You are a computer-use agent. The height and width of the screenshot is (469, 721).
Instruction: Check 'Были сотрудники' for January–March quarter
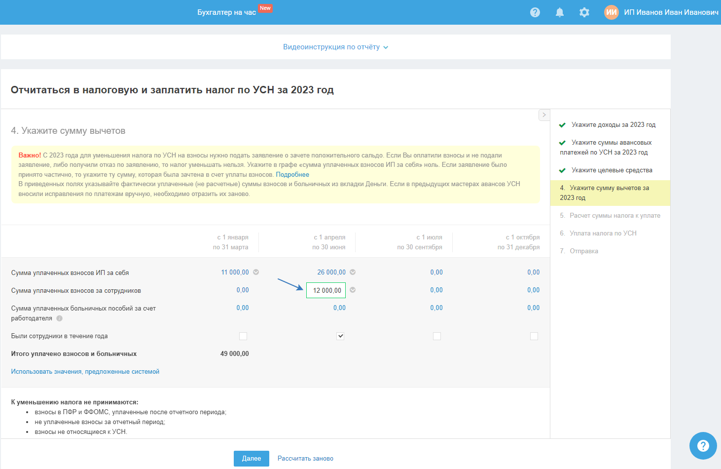click(243, 336)
